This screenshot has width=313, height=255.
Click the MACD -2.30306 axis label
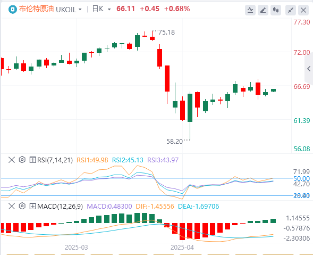(297, 238)
